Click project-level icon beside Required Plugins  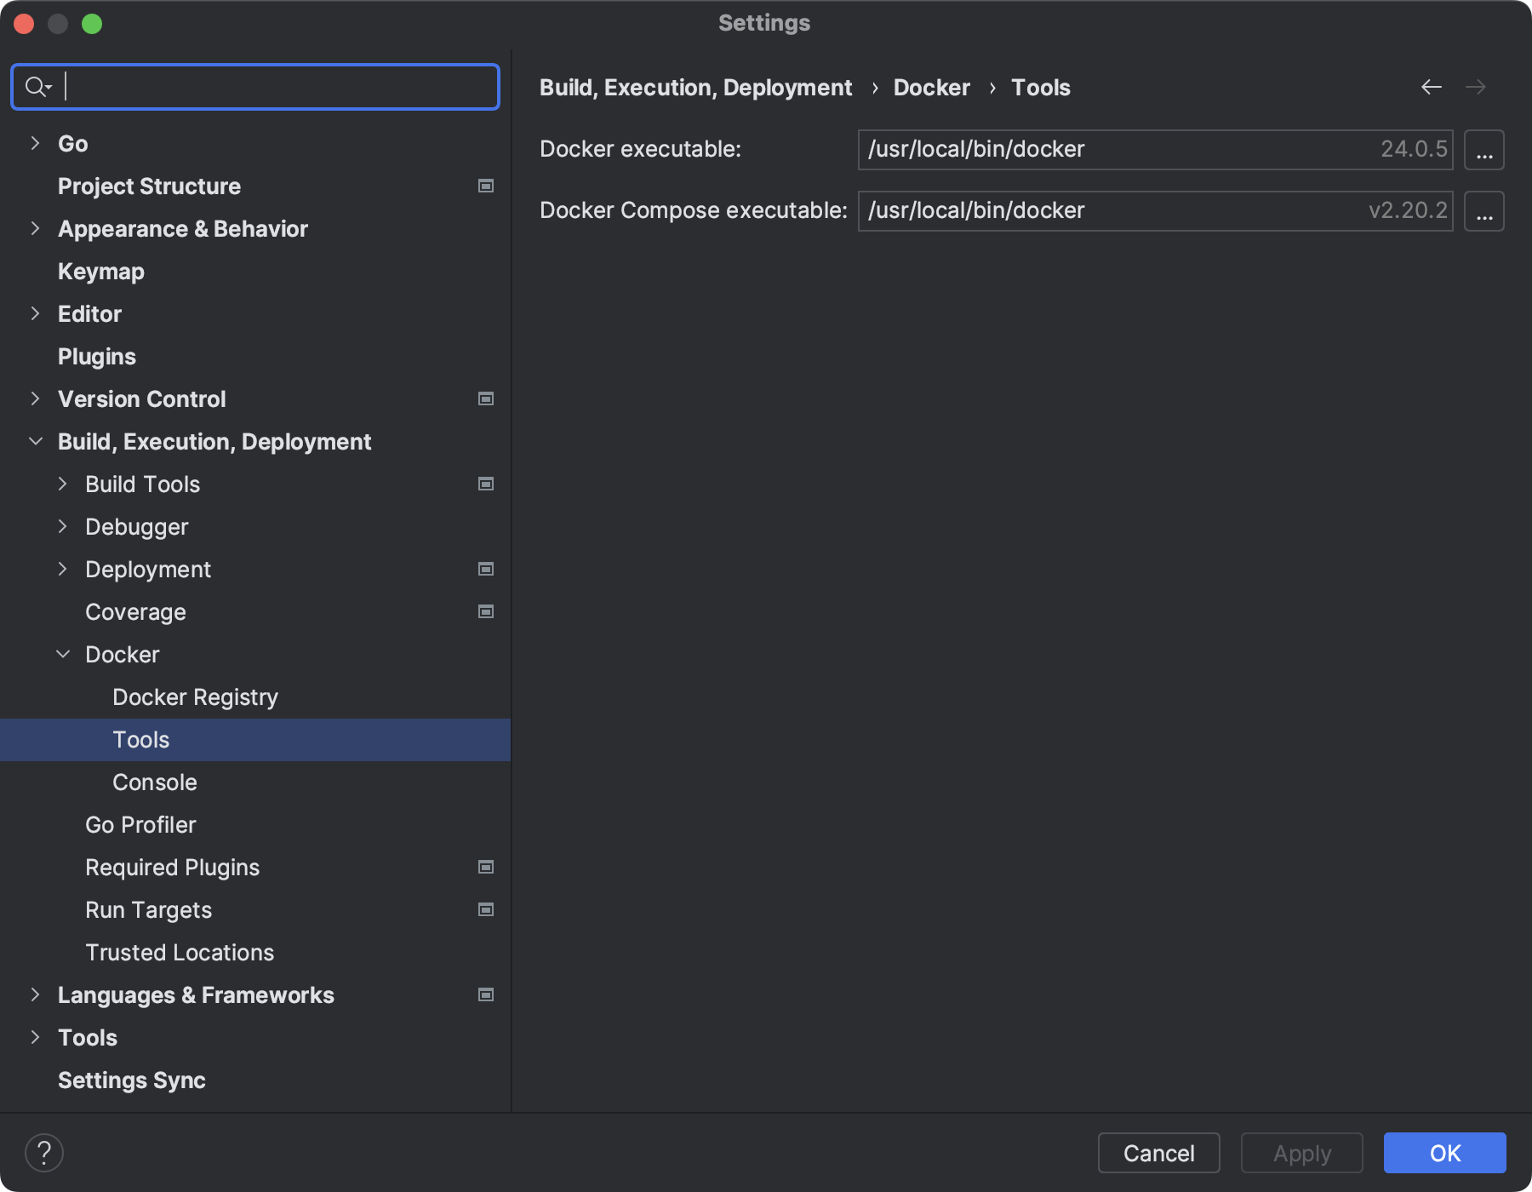[486, 867]
